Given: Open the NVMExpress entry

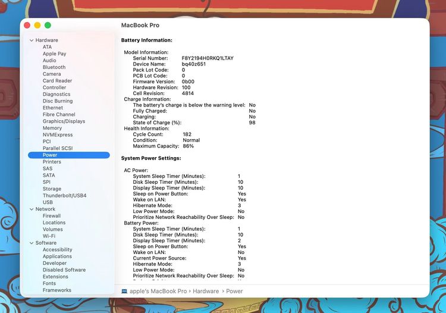Looking at the screenshot, I should point(58,135).
